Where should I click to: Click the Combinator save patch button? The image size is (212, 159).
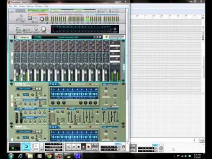(x=100, y=37)
